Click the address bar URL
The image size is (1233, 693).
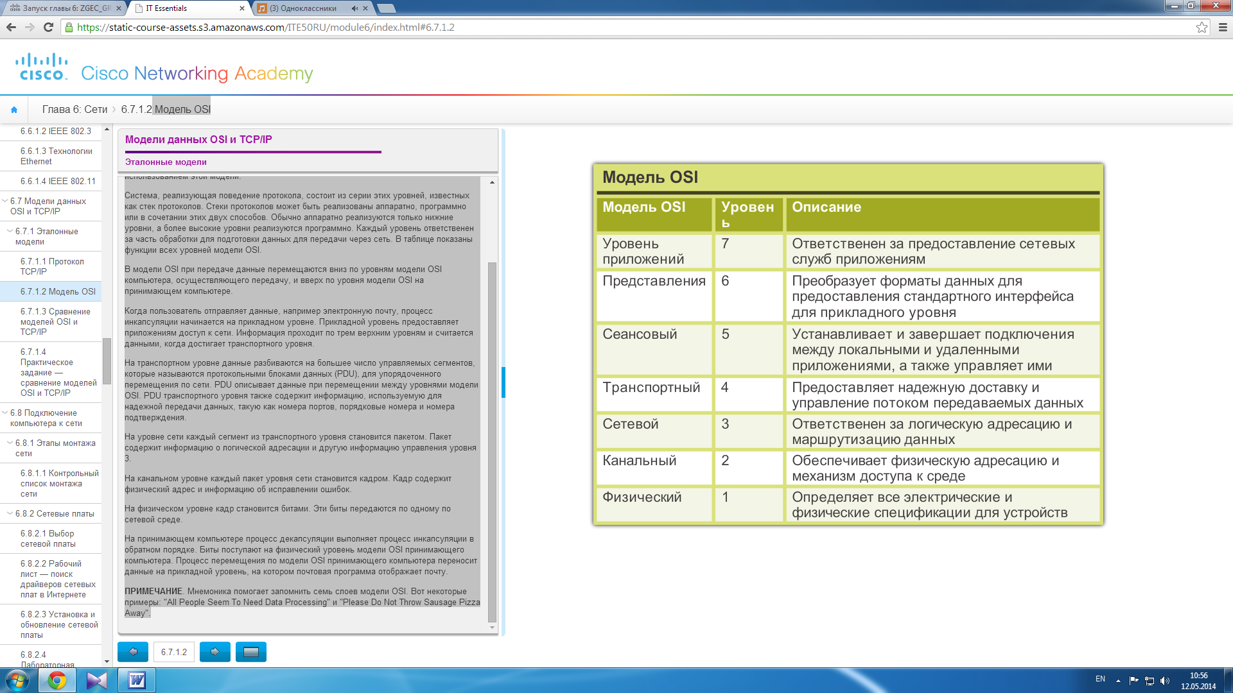point(265,27)
